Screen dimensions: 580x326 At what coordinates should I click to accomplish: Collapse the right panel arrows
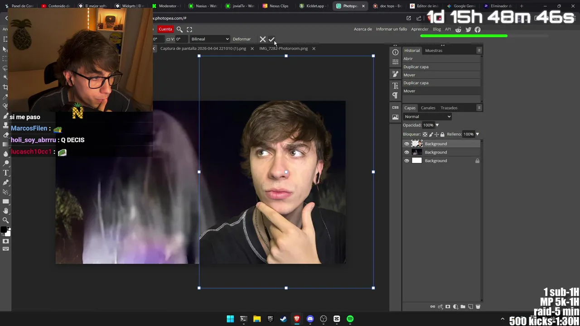(x=443, y=45)
